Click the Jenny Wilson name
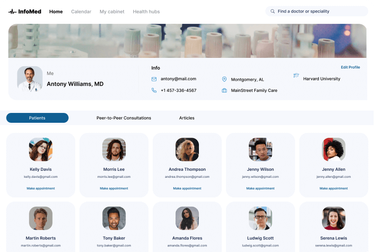This screenshot has height=252, width=374. 260,169
